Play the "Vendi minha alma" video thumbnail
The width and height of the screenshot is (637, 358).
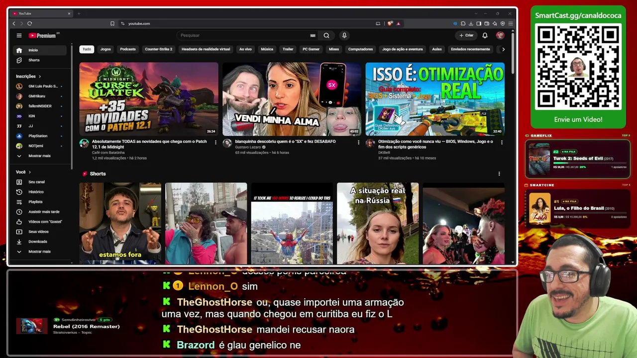[292, 99]
